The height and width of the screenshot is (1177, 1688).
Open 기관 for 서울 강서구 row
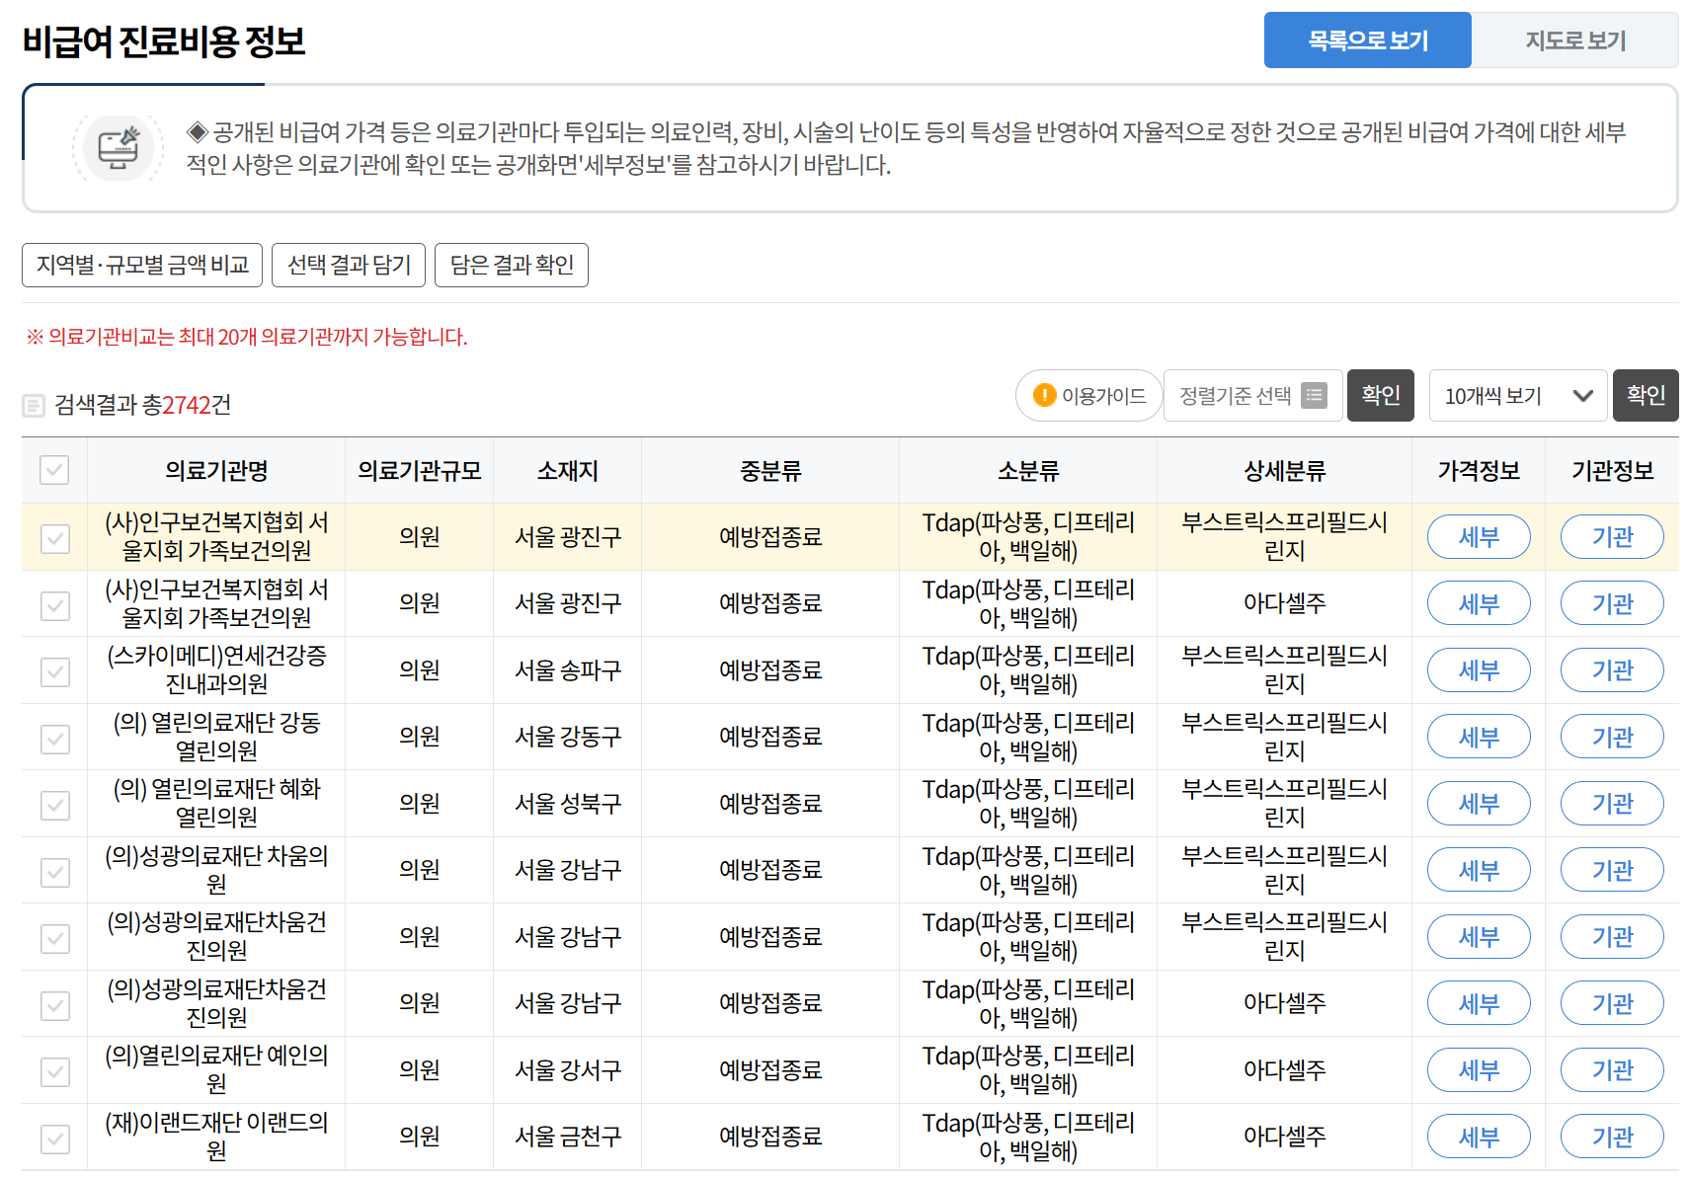[1612, 1070]
